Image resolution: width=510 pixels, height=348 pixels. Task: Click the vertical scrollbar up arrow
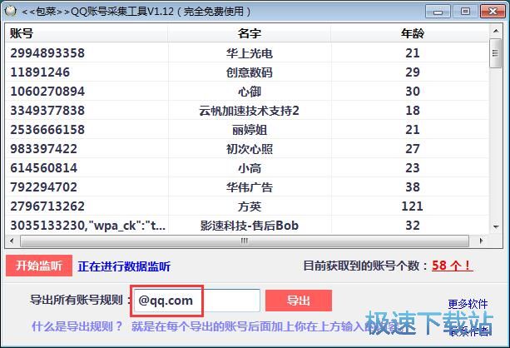(496, 31)
